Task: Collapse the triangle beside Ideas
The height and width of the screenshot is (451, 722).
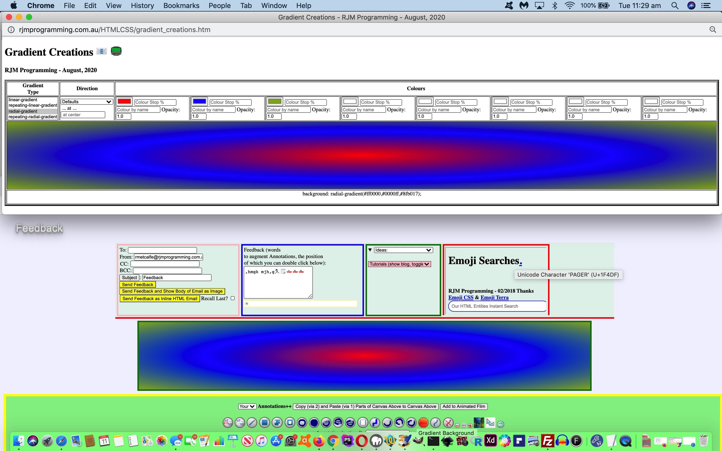Action: [370, 250]
